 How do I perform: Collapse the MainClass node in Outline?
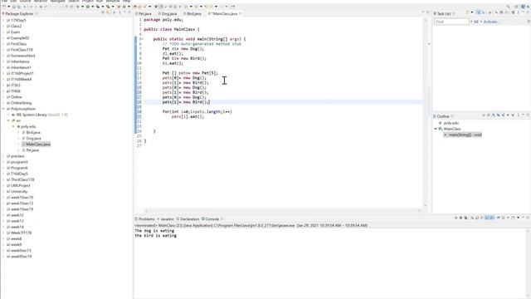(x=436, y=129)
